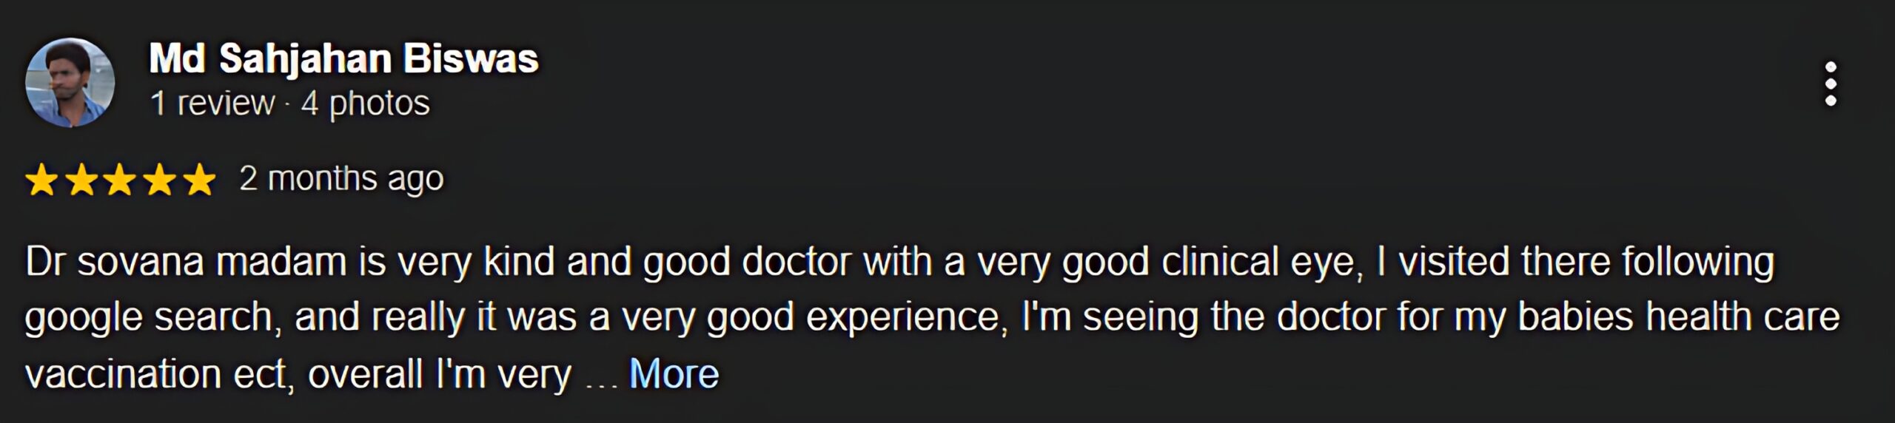This screenshot has height=423, width=1895.
Task: Open reviewer name Md Sahjahan Biswas
Action: point(343,58)
